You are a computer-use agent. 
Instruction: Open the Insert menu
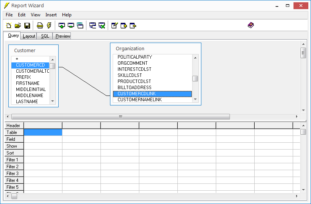click(51, 15)
